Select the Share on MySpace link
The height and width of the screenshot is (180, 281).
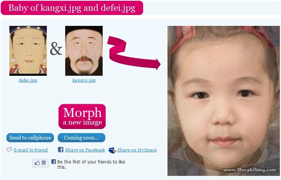coord(137,150)
